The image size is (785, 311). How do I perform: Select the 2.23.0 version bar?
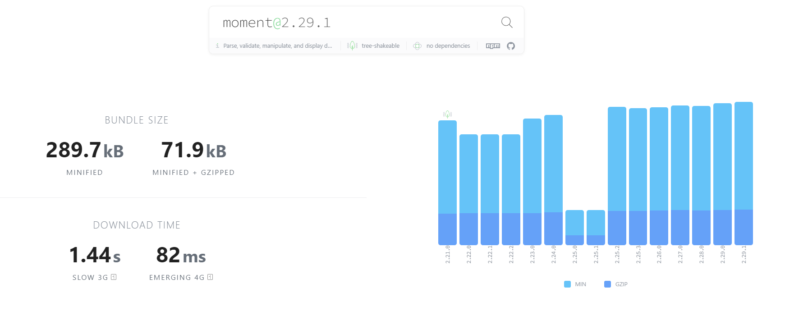(x=532, y=182)
